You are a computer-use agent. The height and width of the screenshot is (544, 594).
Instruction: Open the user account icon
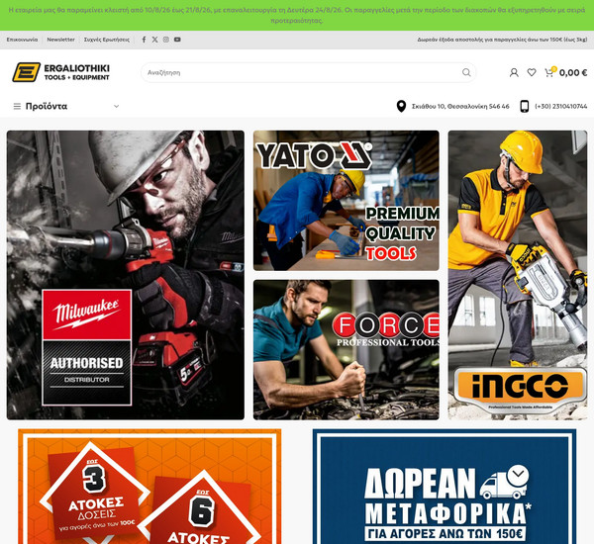click(x=514, y=72)
